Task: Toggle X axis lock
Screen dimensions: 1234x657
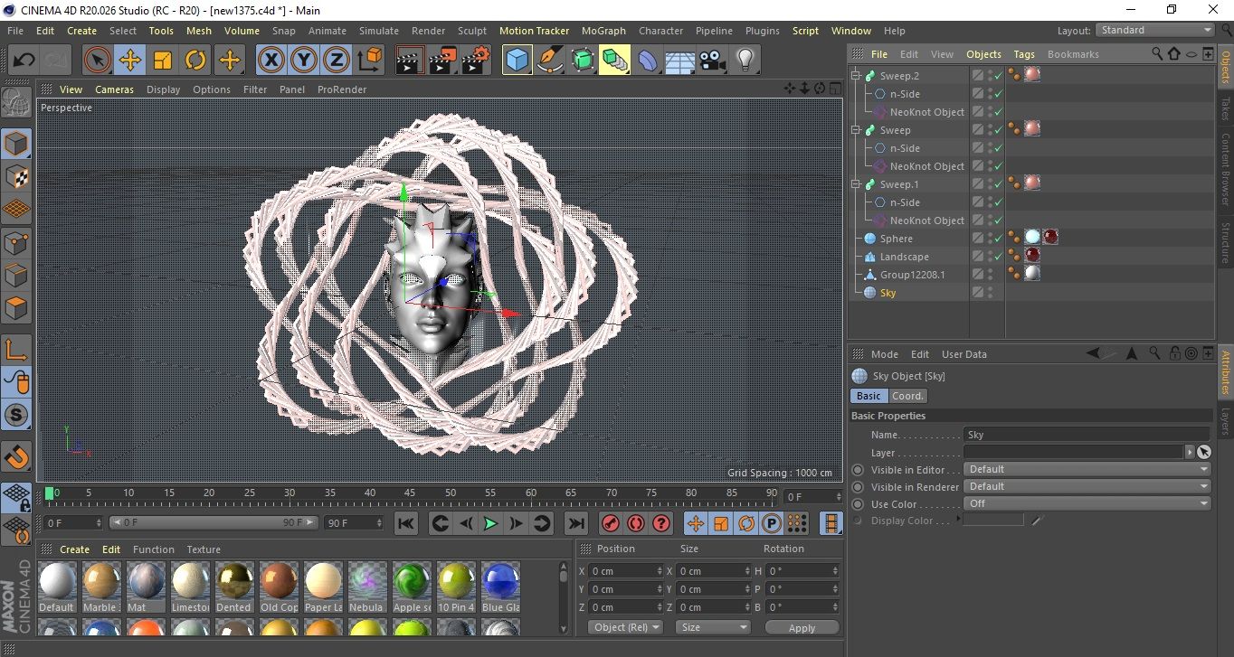Action: click(270, 61)
